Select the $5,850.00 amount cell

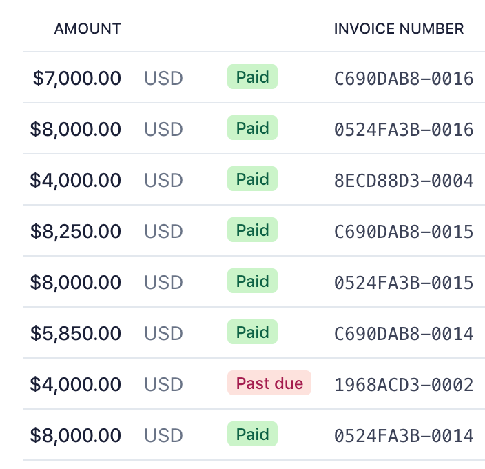[x=76, y=334]
